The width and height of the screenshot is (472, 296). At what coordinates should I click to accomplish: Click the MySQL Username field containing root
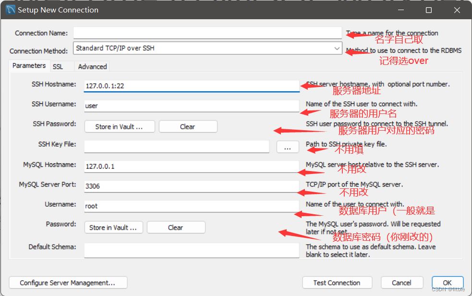(192, 206)
